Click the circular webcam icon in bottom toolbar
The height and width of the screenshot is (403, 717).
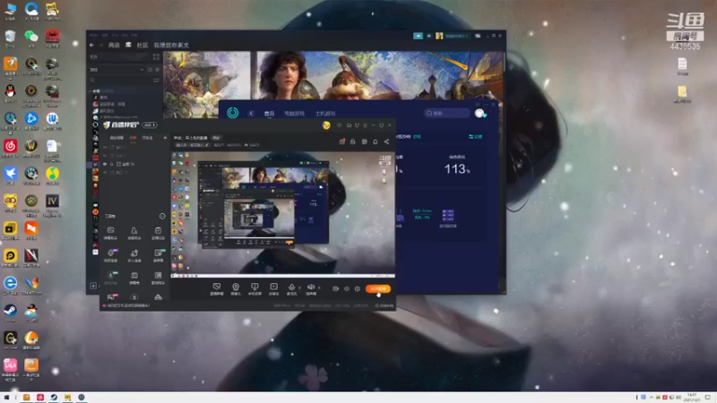click(236, 287)
